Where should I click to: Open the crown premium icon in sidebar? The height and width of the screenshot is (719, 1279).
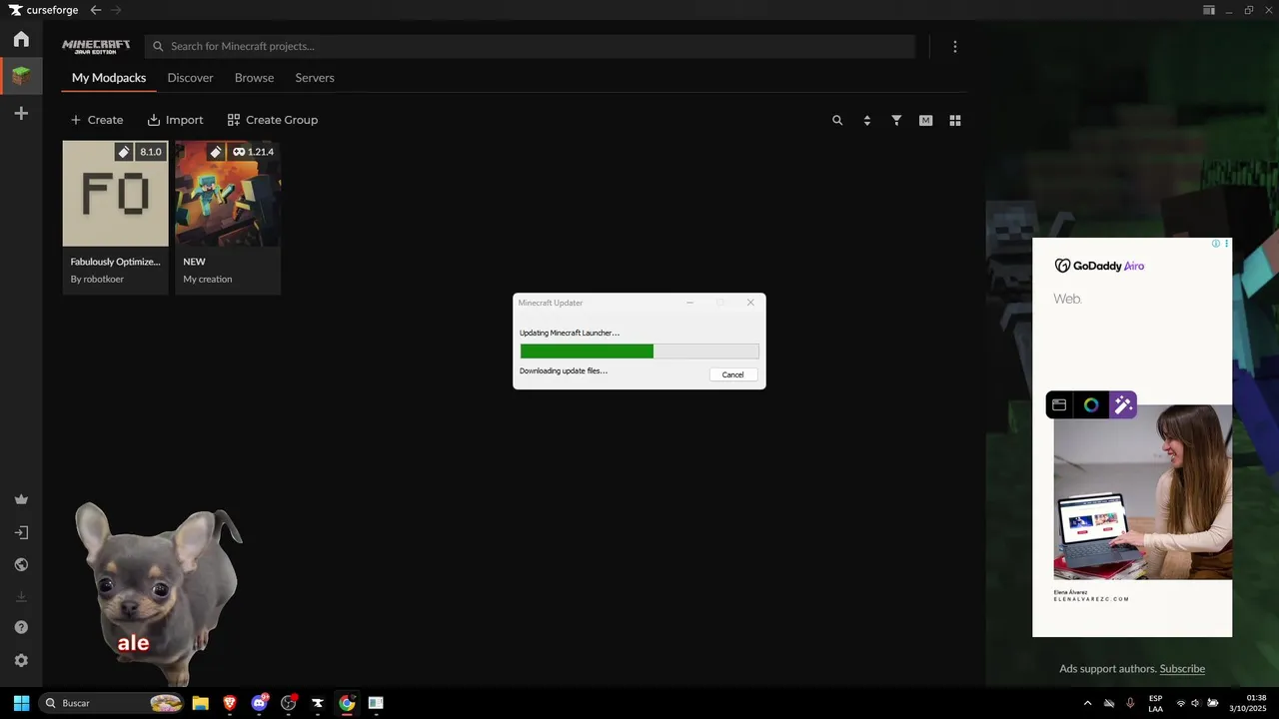[x=21, y=499]
